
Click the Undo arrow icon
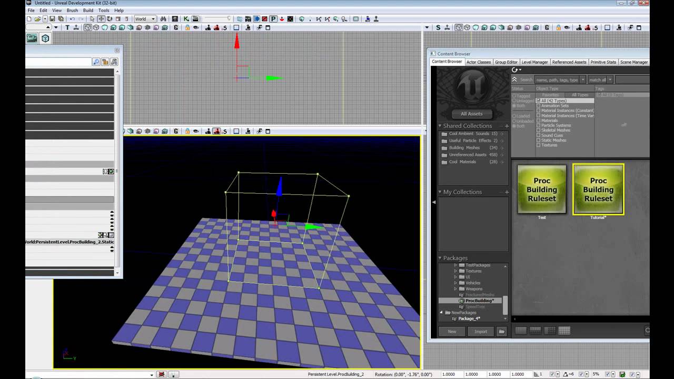[73, 19]
